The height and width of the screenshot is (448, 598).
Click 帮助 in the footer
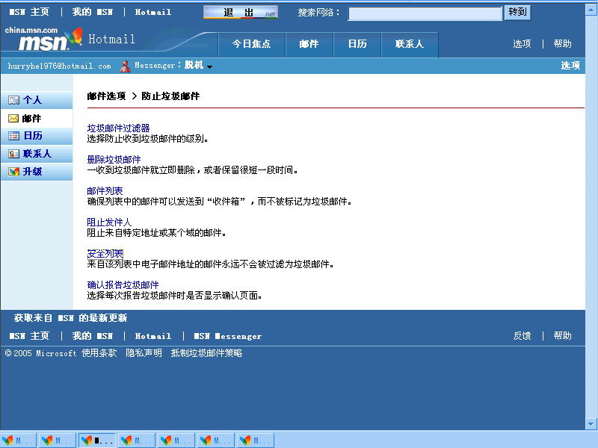(x=563, y=335)
